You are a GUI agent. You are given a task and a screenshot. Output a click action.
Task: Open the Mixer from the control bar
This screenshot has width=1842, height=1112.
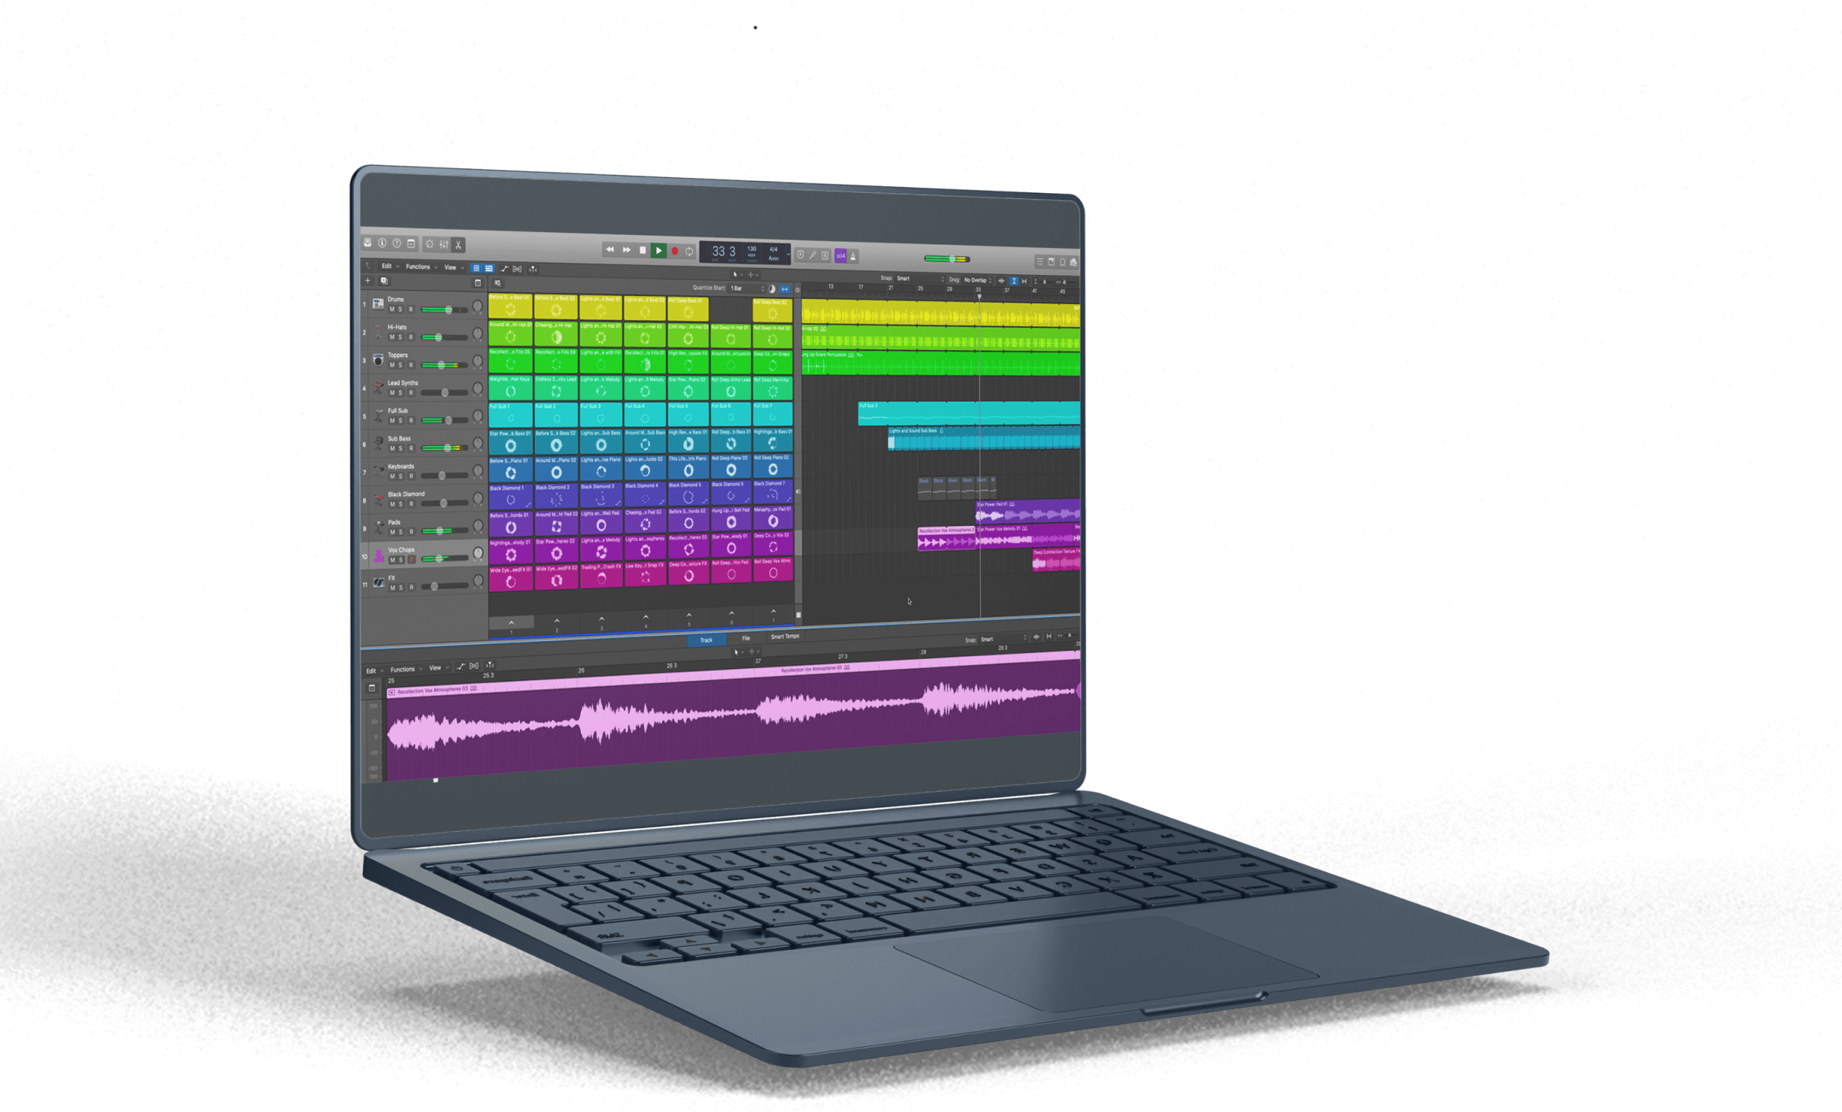pyautogui.click(x=444, y=244)
